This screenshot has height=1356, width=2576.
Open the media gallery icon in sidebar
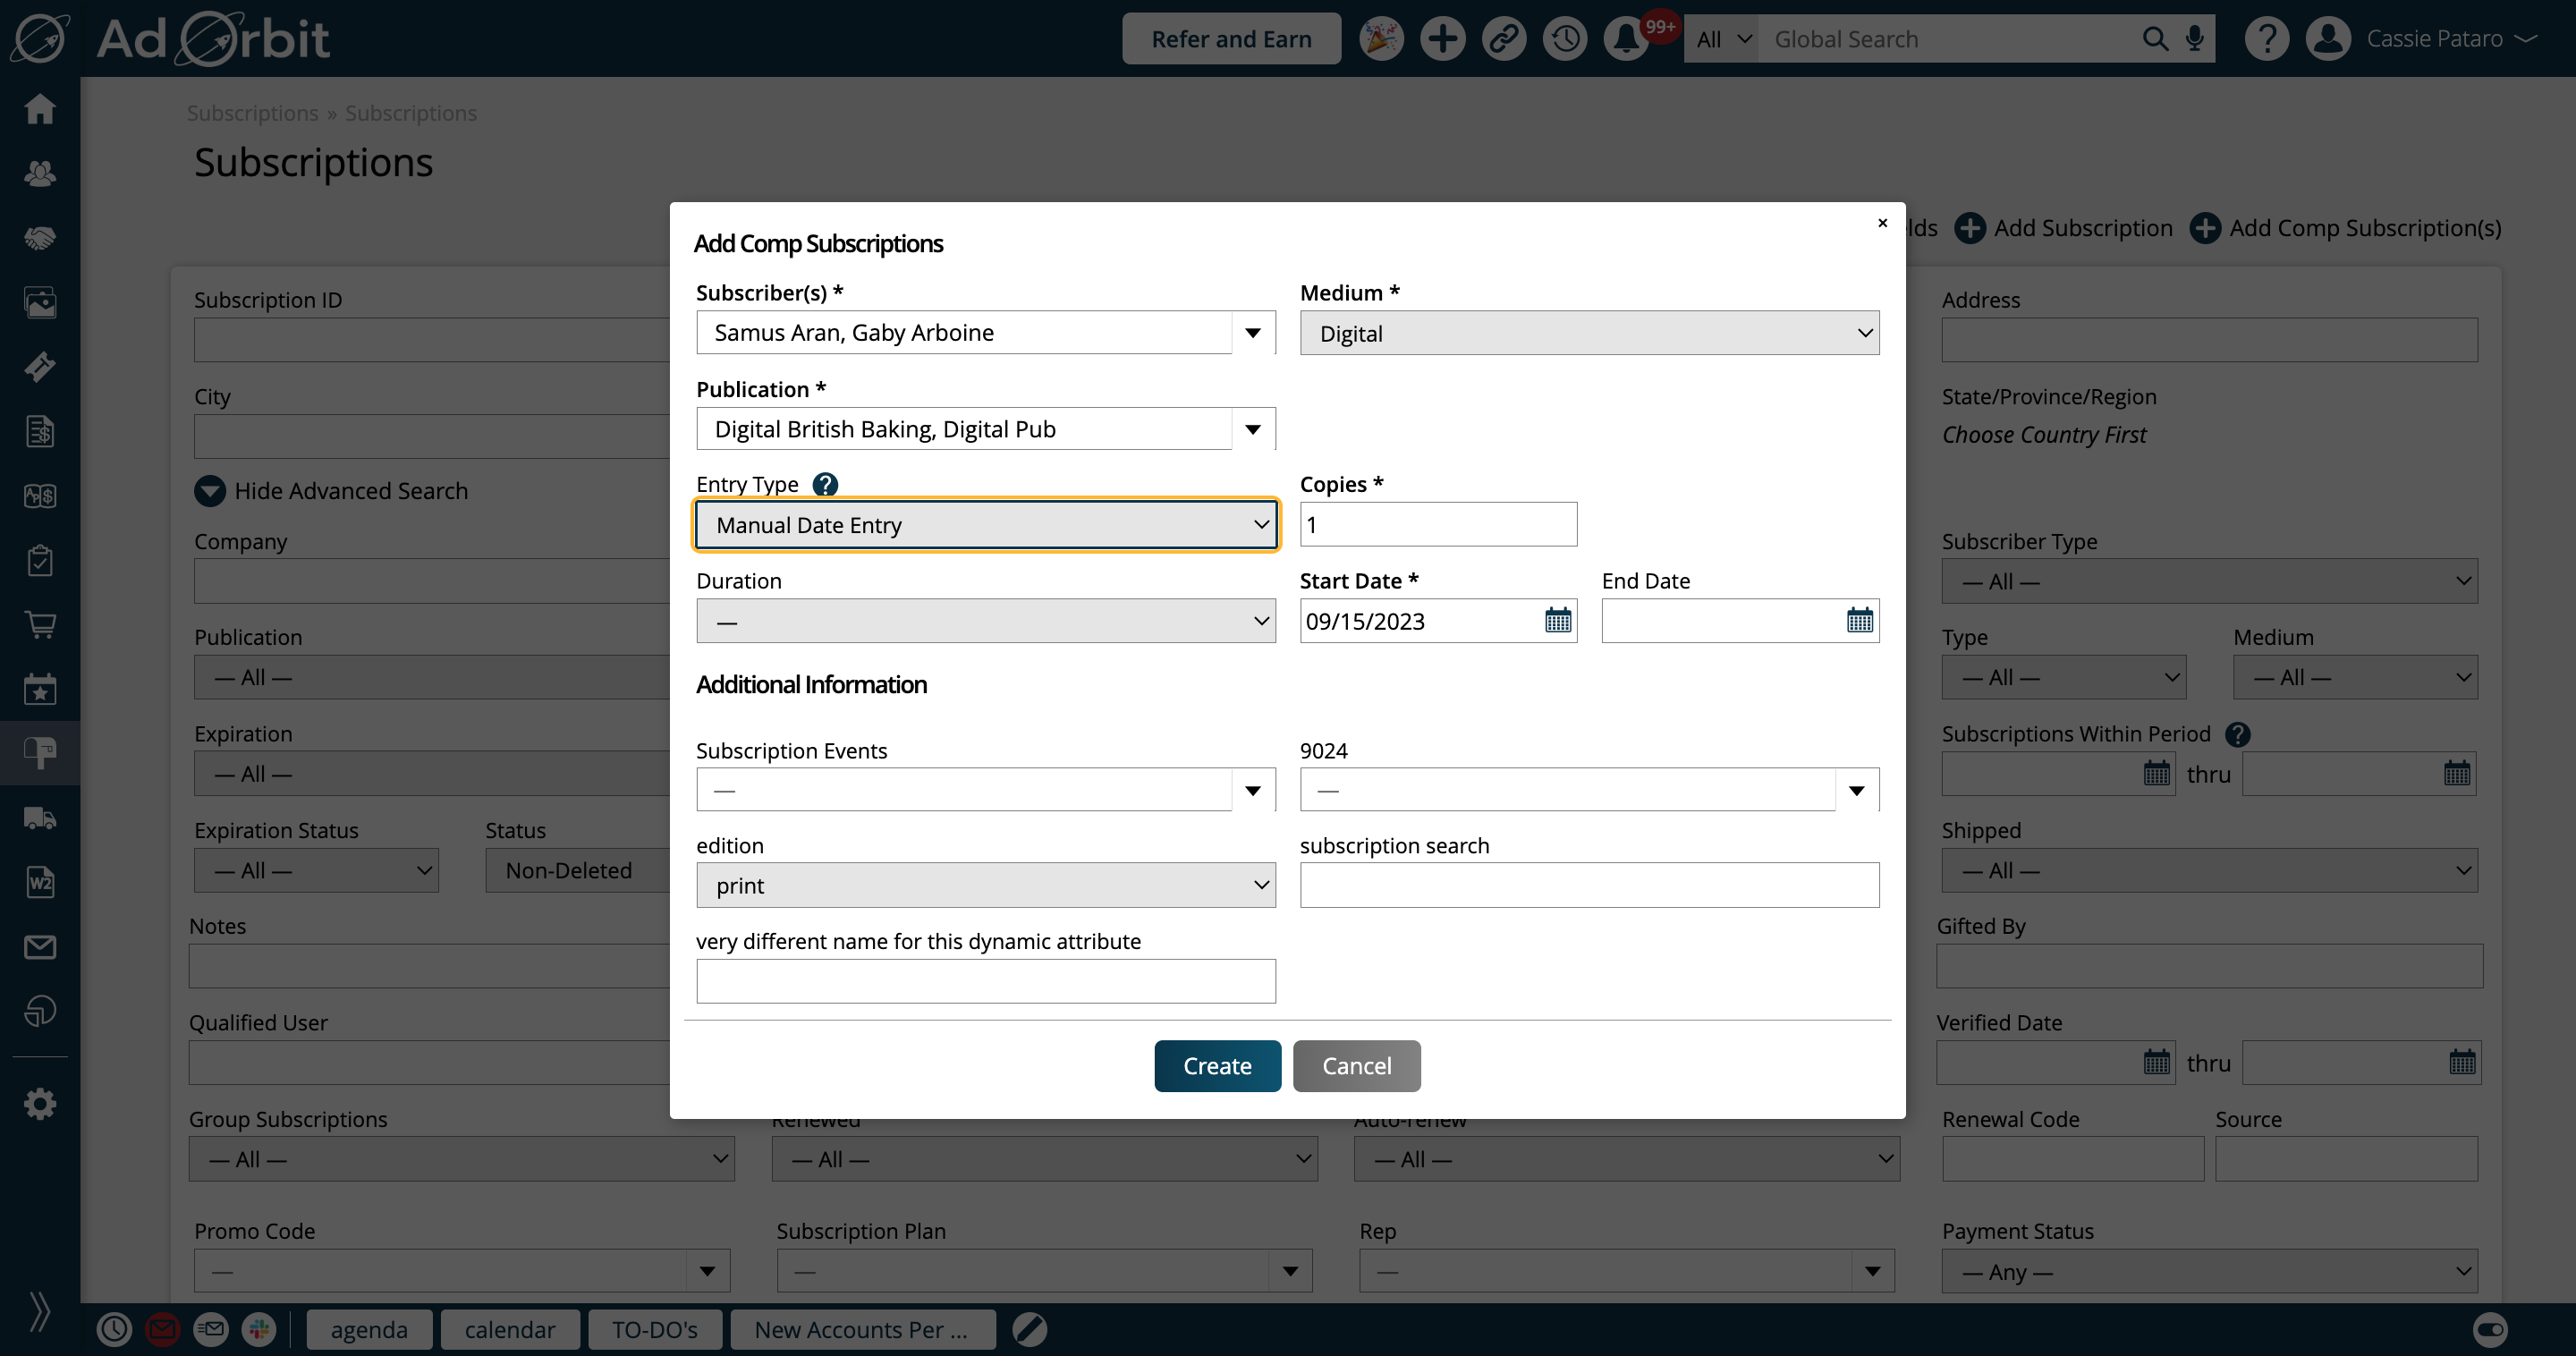(40, 302)
